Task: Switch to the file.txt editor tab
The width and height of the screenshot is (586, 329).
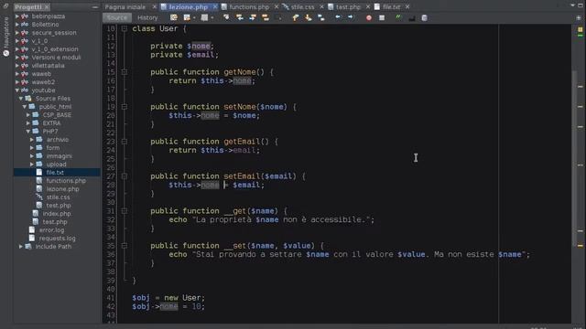Action: [x=391, y=6]
